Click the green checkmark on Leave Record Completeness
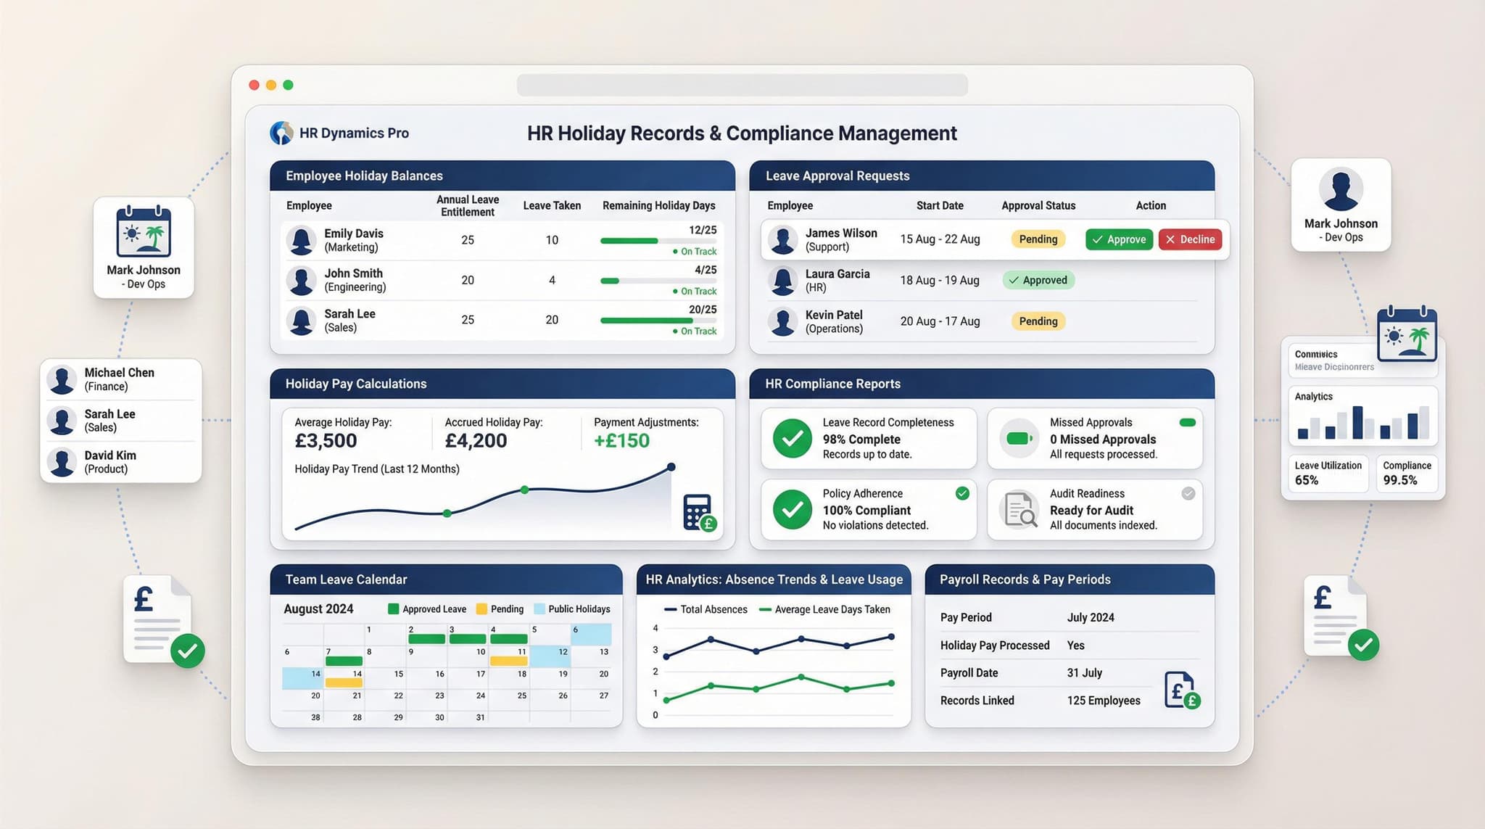1485x829 pixels. (792, 438)
